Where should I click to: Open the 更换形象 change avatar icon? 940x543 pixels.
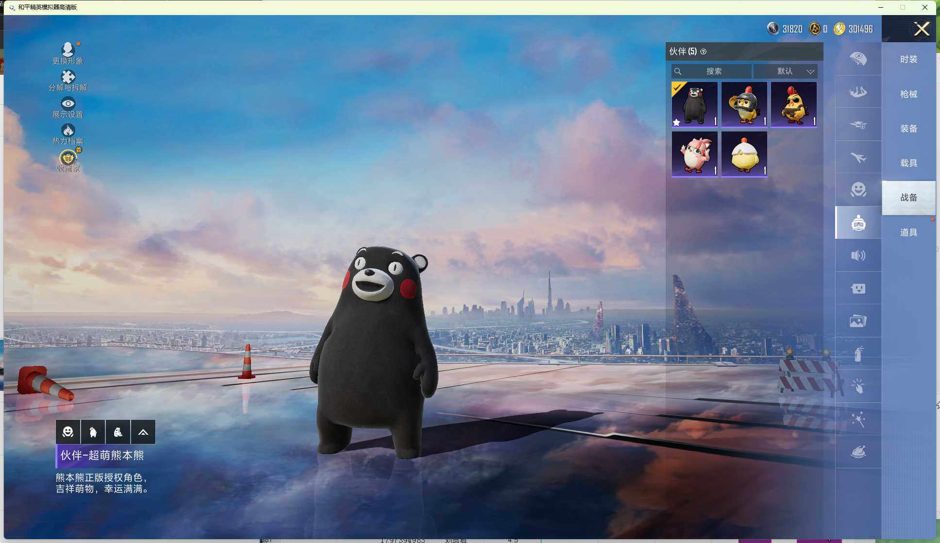pyautogui.click(x=67, y=50)
